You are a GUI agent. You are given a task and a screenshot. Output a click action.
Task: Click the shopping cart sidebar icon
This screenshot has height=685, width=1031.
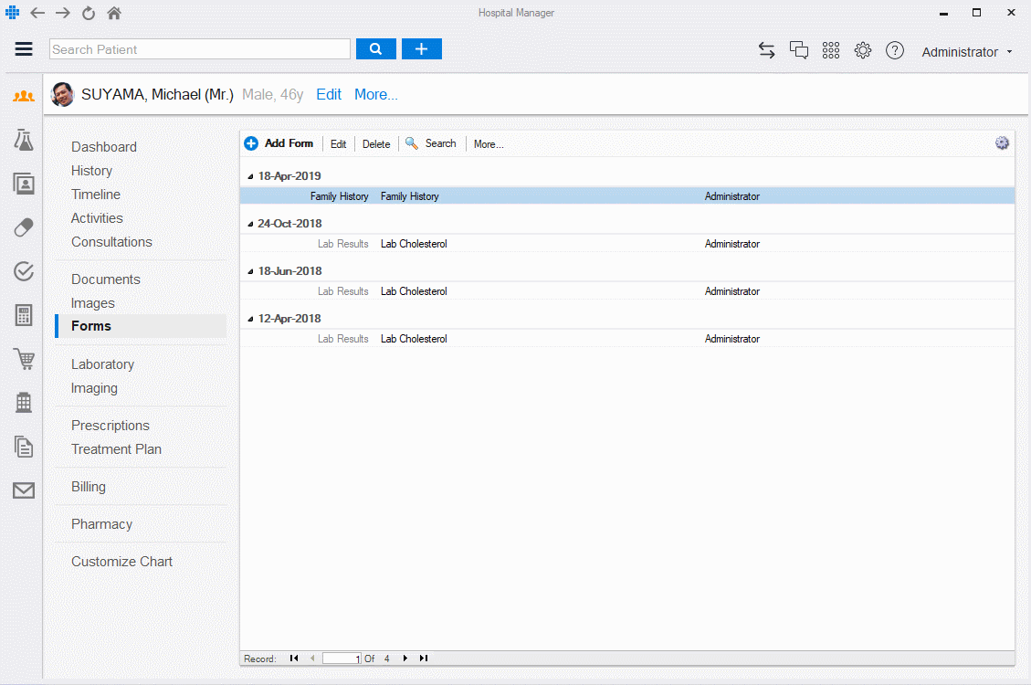tap(23, 359)
